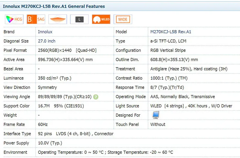Select the 92 pins LVDS interface value
Screen dimensions: 240x158
(76, 134)
